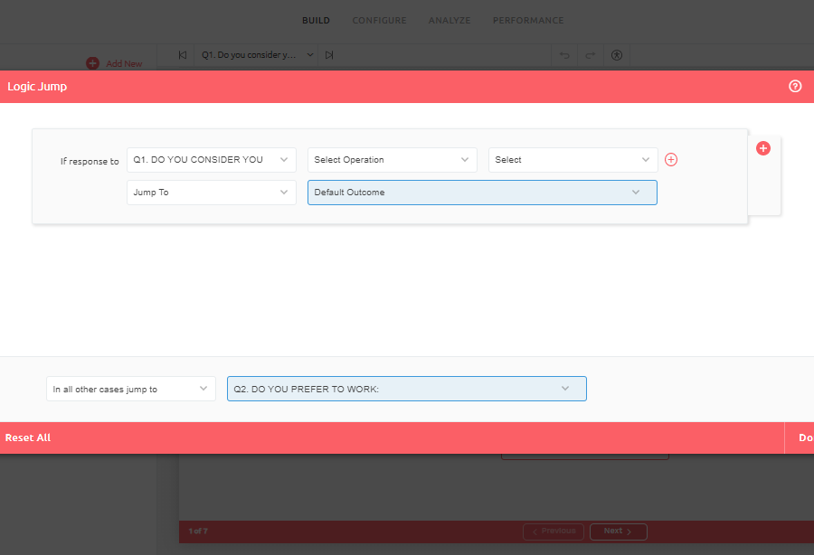Click the outlined plus icon to add condition
Viewport: 814px width, 555px height.
coord(671,160)
